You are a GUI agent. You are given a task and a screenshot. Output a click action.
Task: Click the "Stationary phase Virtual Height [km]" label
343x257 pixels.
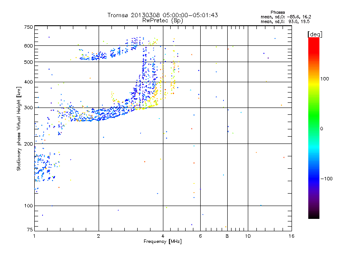[x=19, y=128]
